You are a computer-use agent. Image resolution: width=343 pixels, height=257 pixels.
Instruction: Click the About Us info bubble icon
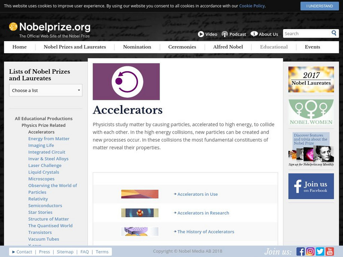pos(254,34)
